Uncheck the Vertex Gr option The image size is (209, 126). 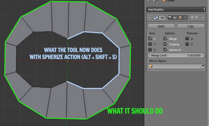pos(165,50)
